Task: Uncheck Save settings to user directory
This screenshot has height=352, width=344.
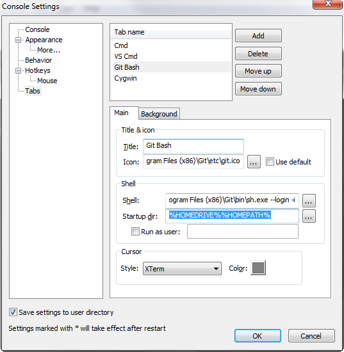Action: 13,312
